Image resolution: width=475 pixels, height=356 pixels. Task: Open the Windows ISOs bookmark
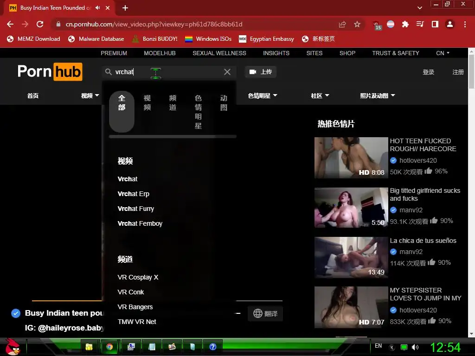pyautogui.click(x=208, y=39)
